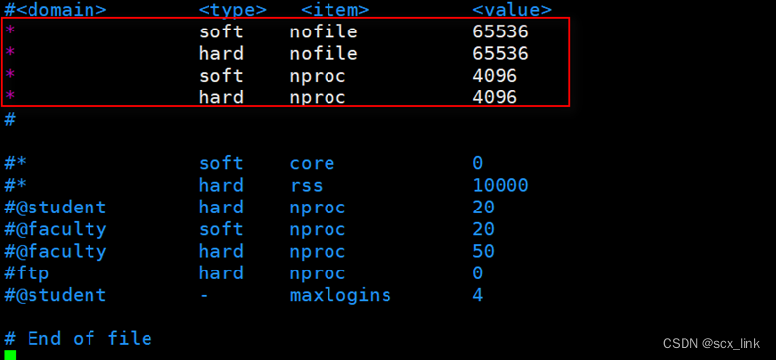Click the "#ftp" domain text

pyautogui.click(x=27, y=273)
